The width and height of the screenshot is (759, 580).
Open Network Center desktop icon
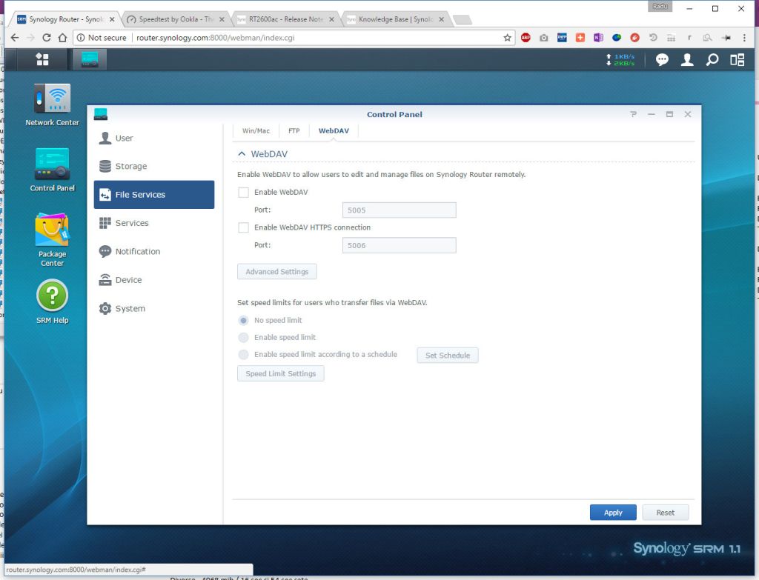(x=53, y=105)
